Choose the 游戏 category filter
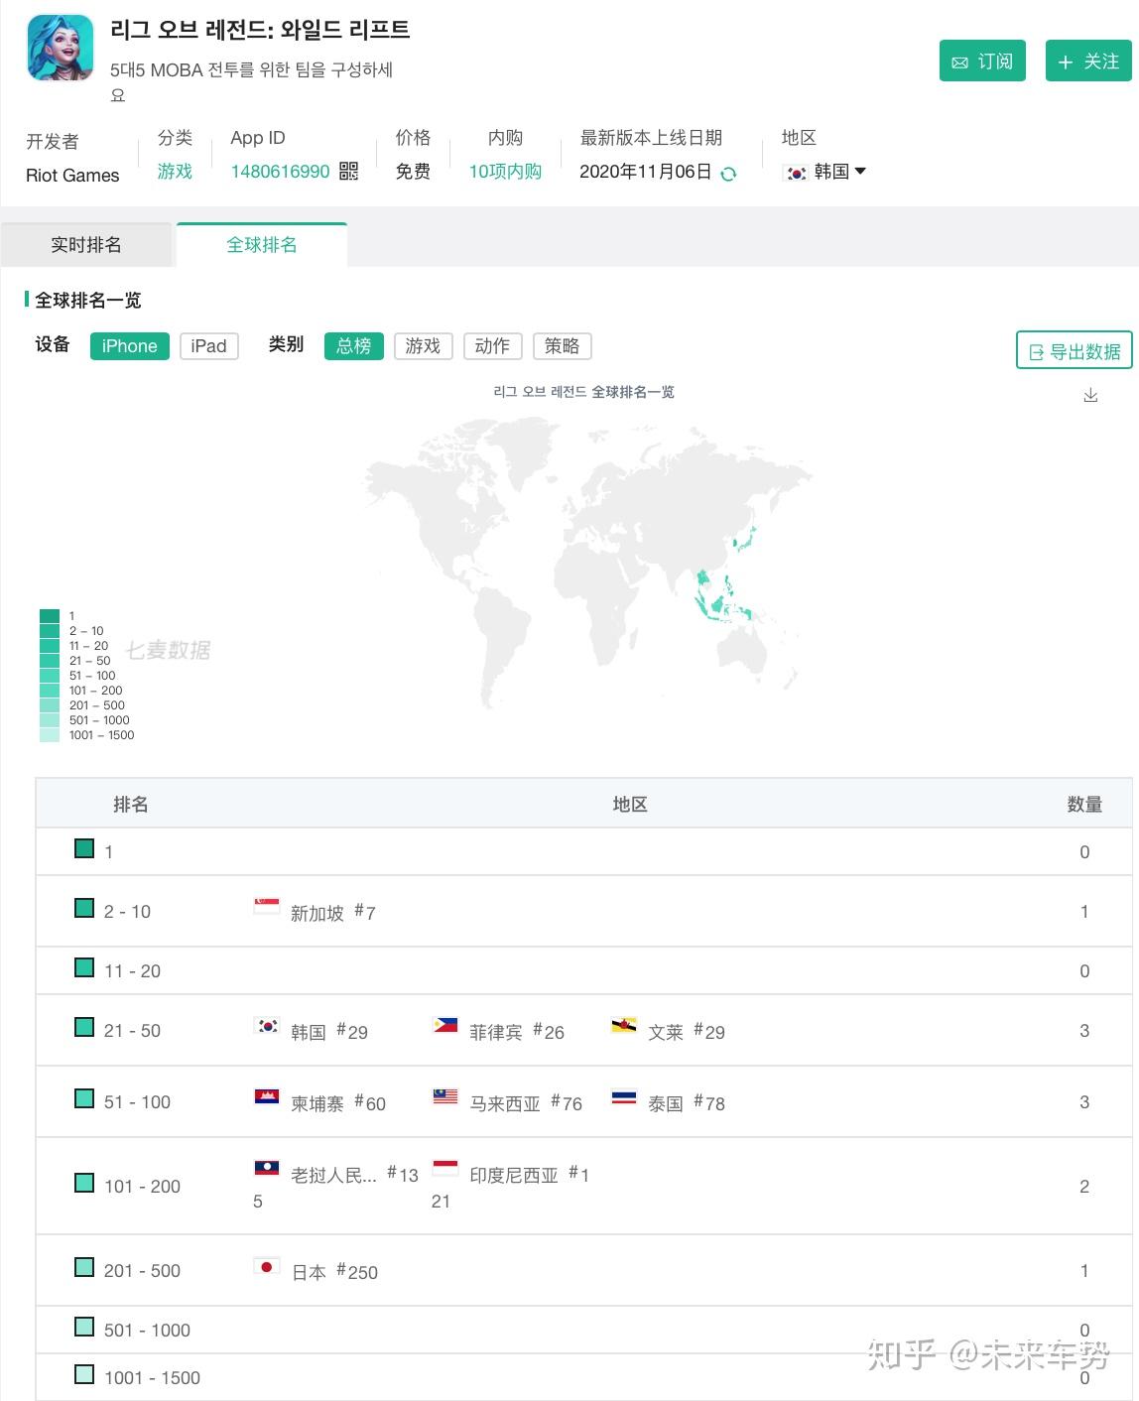 [423, 346]
